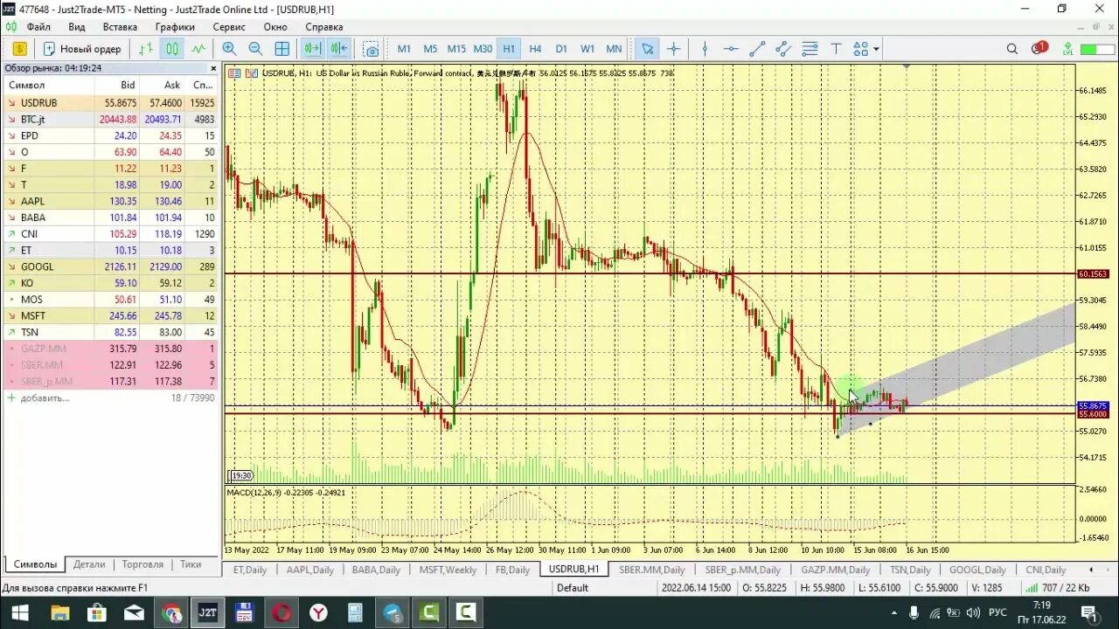Select the MN timeframe
Viewport: 1119px width, 629px height.
(x=614, y=49)
